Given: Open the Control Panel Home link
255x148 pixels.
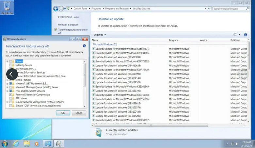Looking at the screenshot, I should coord(69,17).
